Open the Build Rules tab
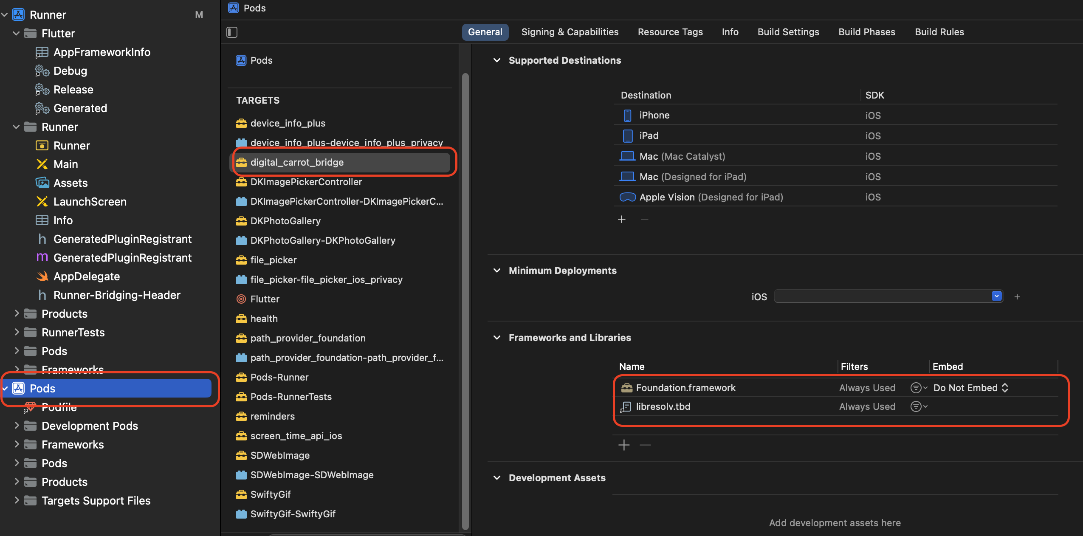The image size is (1083, 536). [x=939, y=32]
